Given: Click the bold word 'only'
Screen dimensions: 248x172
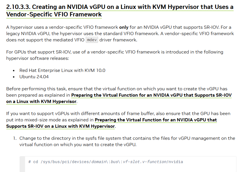Looking at the screenshot, I should pos(124,27).
